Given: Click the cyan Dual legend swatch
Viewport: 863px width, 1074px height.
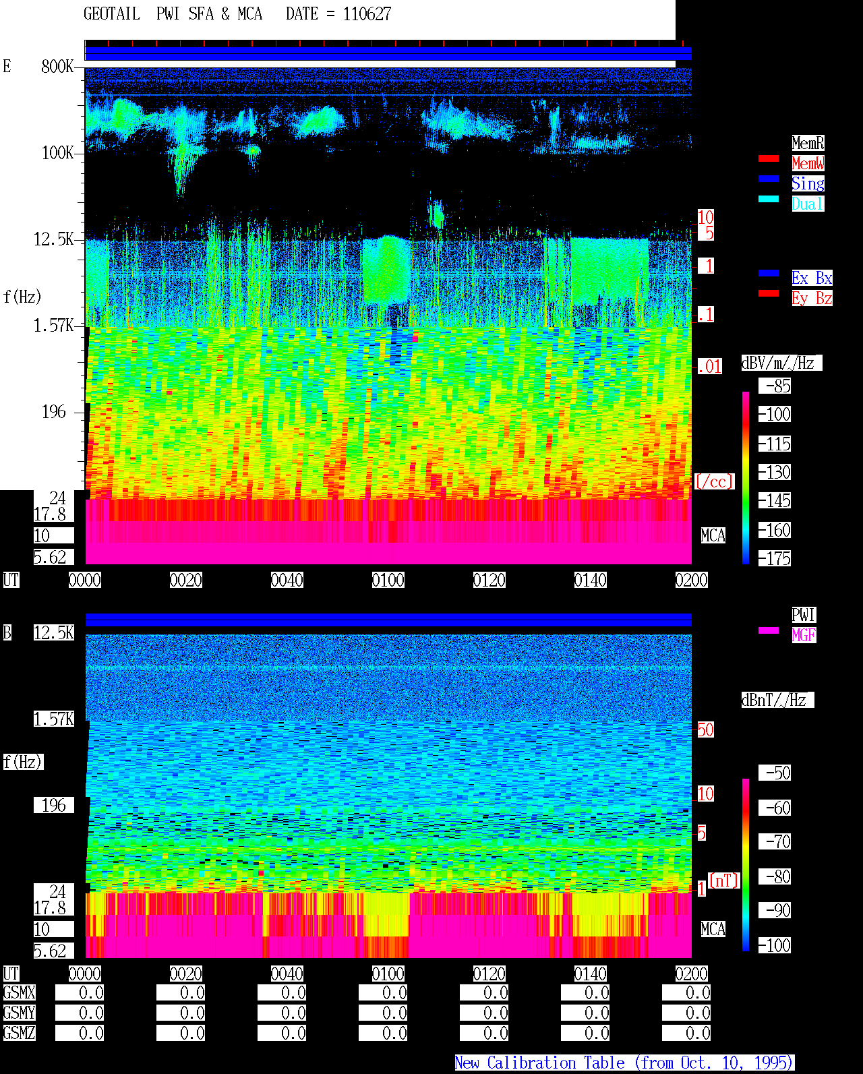Looking at the screenshot, I should [769, 199].
